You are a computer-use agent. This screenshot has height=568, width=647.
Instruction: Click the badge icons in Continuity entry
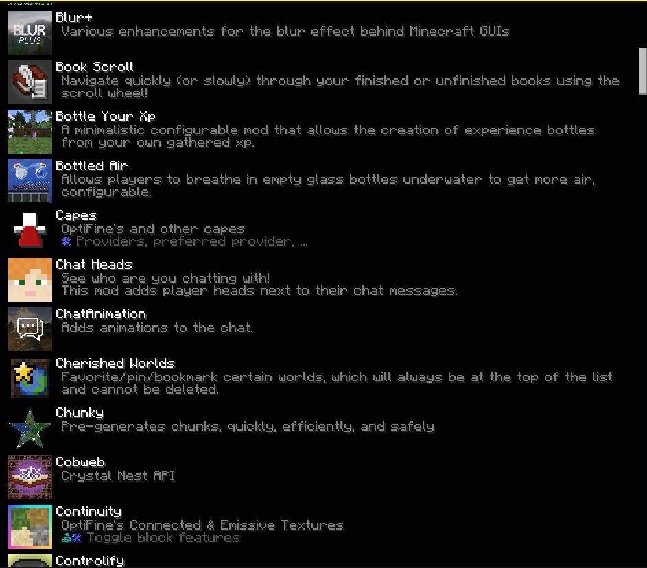[72, 538]
